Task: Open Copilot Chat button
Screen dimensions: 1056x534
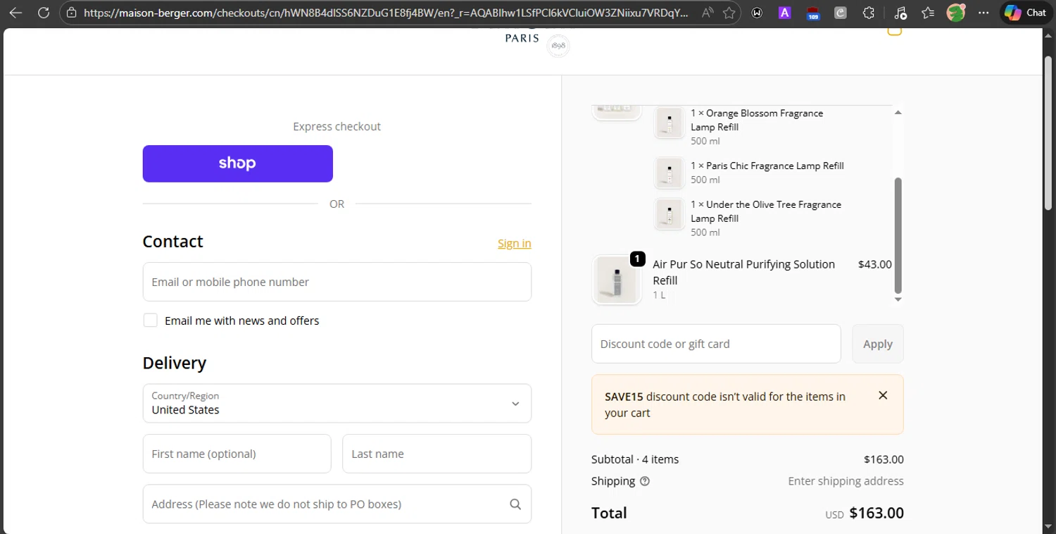Action: click(1026, 13)
